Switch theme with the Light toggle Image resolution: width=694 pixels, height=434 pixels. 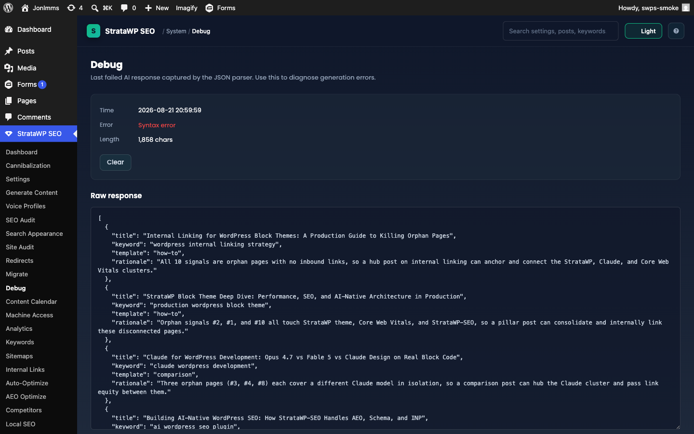(x=643, y=31)
